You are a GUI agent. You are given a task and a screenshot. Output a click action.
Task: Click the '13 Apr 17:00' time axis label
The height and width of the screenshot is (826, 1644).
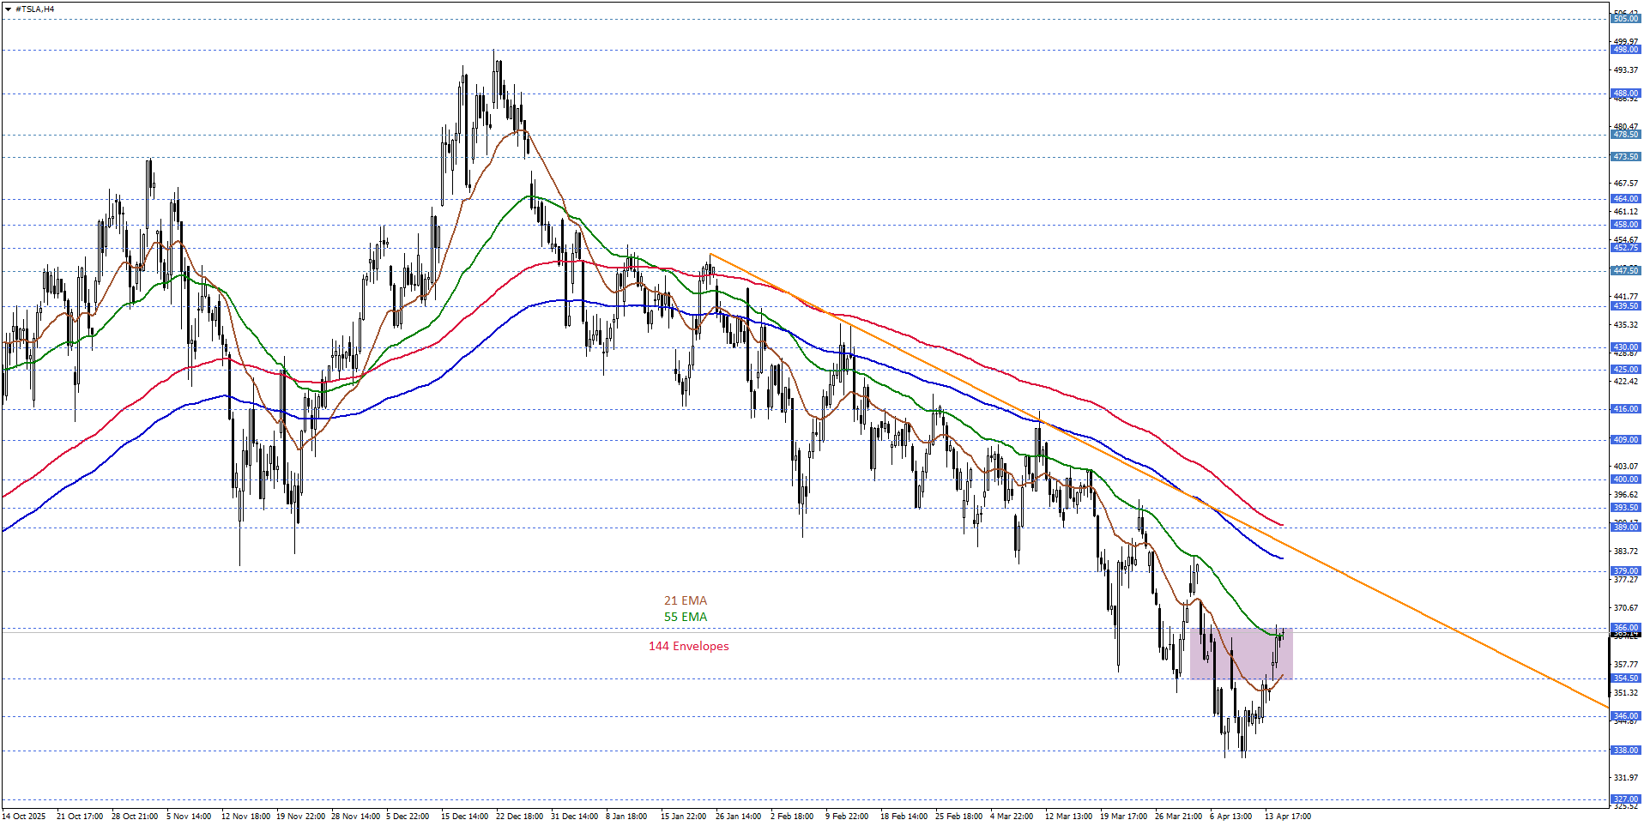1287,817
